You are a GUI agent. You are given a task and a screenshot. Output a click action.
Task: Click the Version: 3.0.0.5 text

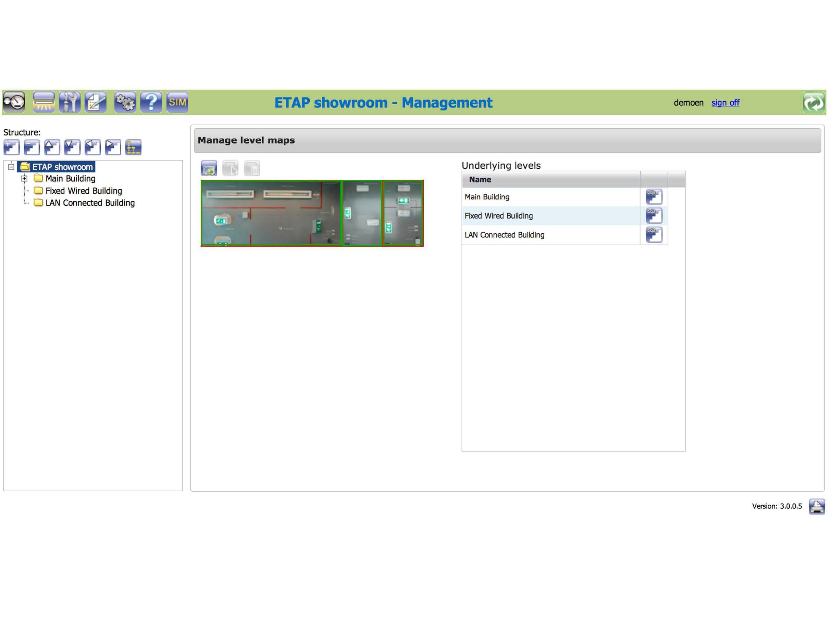(777, 506)
